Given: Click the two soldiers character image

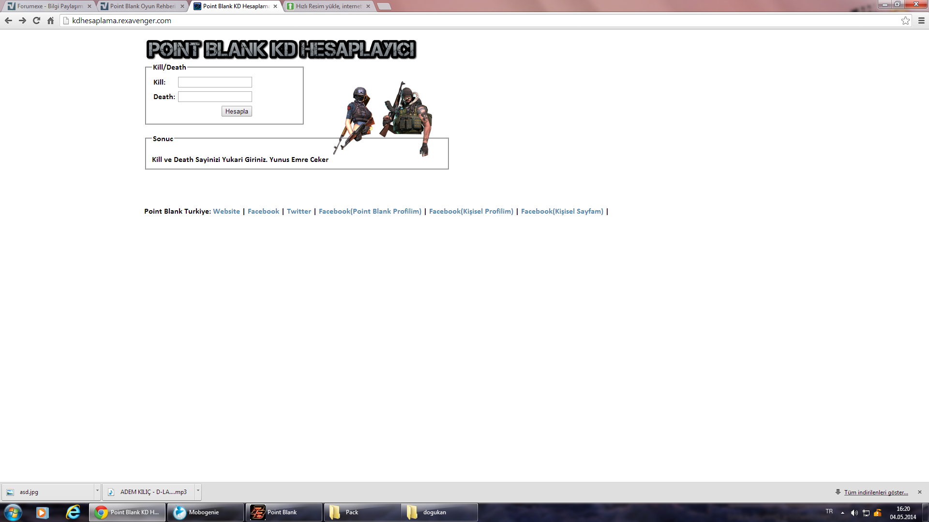Looking at the screenshot, I should coord(382,118).
